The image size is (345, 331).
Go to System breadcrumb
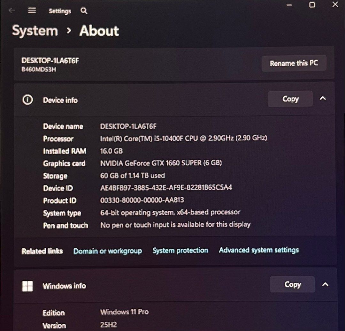coord(35,30)
